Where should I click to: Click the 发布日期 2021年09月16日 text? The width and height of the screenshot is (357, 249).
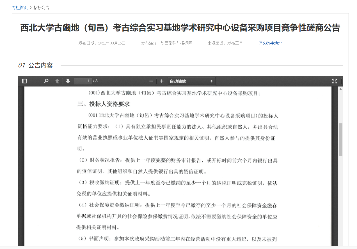[102, 43]
